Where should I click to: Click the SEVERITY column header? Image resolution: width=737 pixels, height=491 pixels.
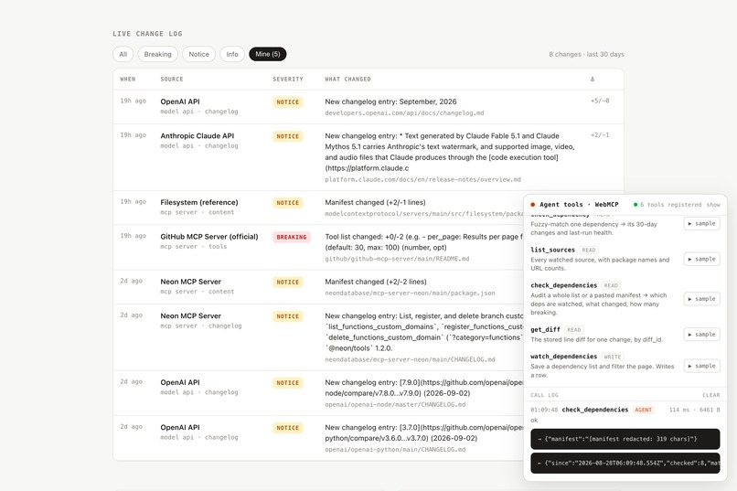tap(288, 79)
